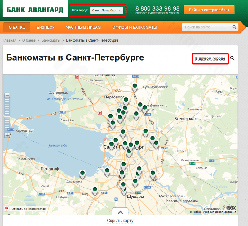This screenshot has height=226, width=248.
Task: Click the Петергоф label on the map
Action: pyautogui.click(x=50, y=169)
